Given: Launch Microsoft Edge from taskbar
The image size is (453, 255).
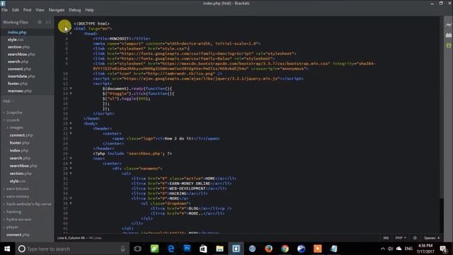Looking at the screenshot, I should click(171, 249).
